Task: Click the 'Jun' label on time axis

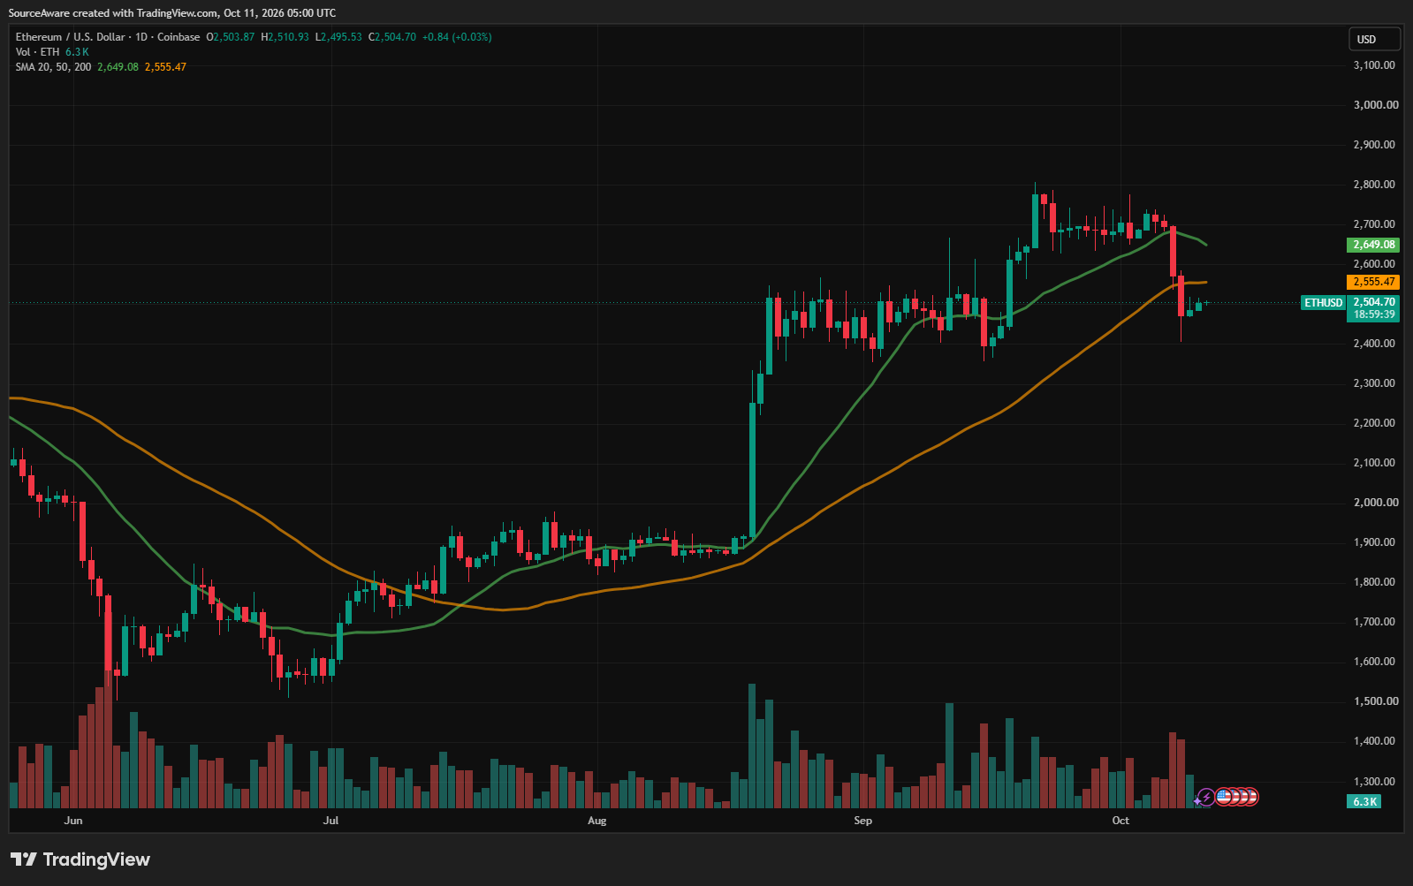Action: (x=73, y=821)
